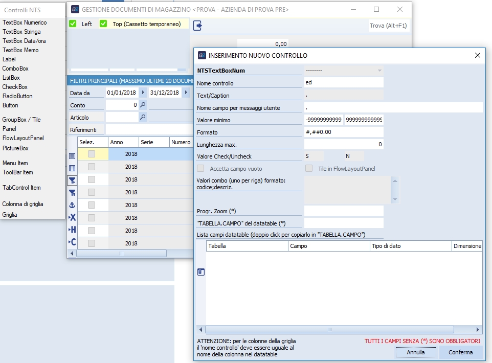Click down arrow of Valori combo textbox

coord(395,199)
